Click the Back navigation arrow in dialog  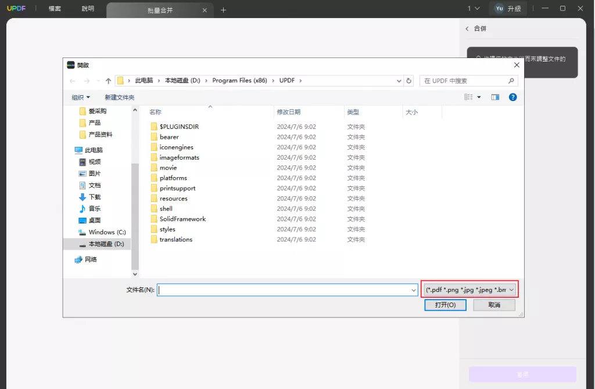tap(73, 81)
